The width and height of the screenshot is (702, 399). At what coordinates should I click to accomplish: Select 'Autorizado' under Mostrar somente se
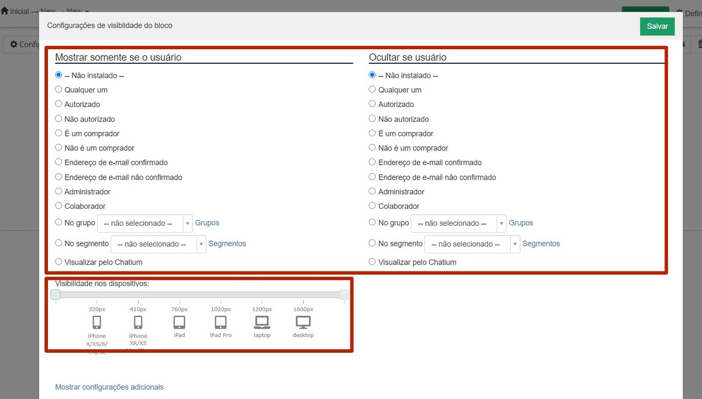tap(58, 104)
